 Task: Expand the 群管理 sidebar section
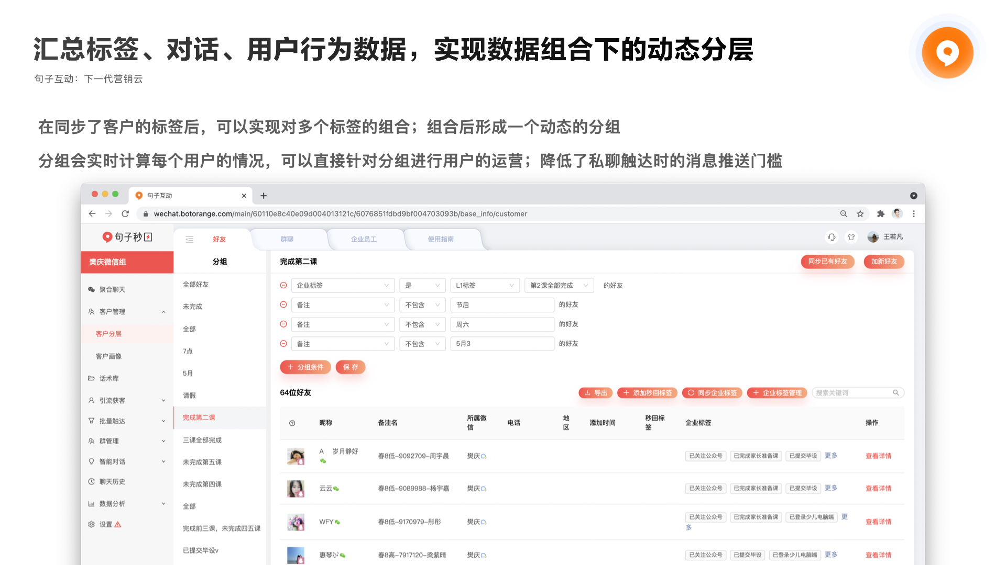click(163, 442)
